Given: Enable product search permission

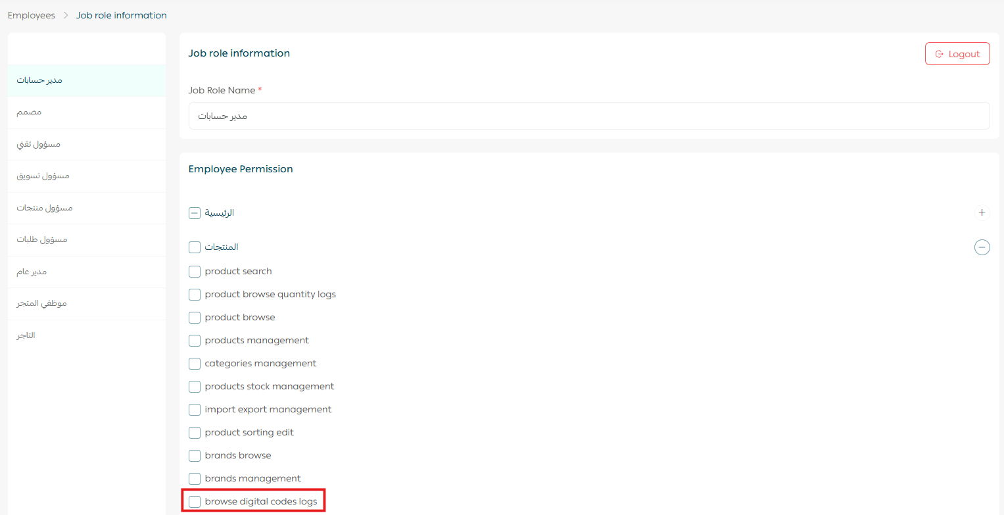Looking at the screenshot, I should coord(195,272).
